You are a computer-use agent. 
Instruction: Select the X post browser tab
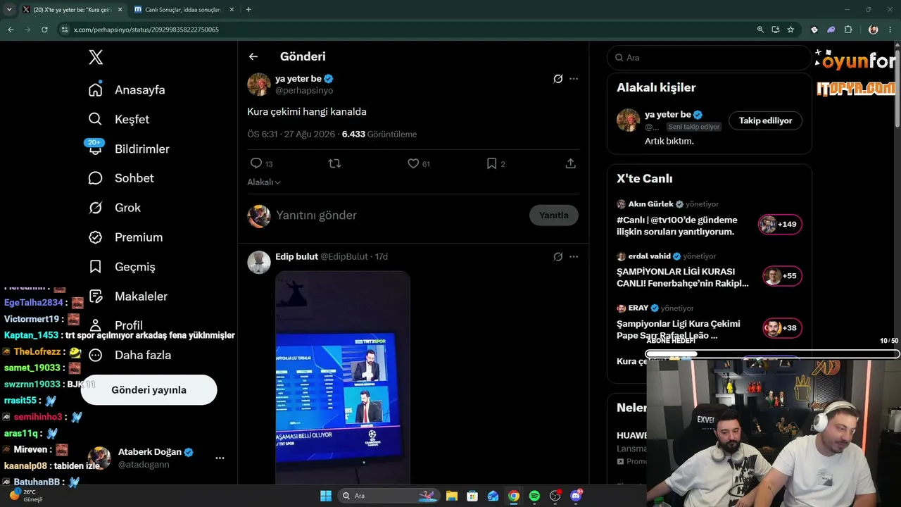pos(73,10)
